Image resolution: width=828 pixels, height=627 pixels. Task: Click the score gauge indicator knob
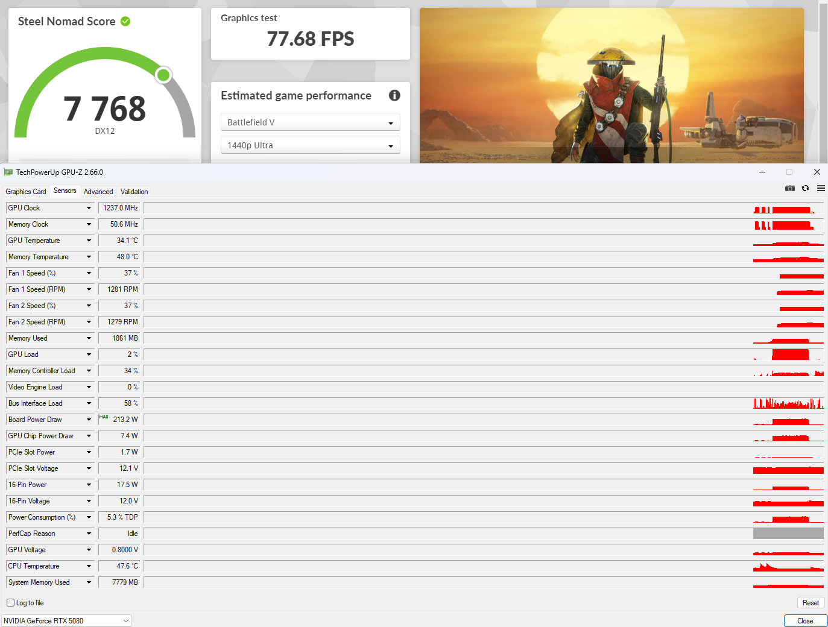[163, 75]
